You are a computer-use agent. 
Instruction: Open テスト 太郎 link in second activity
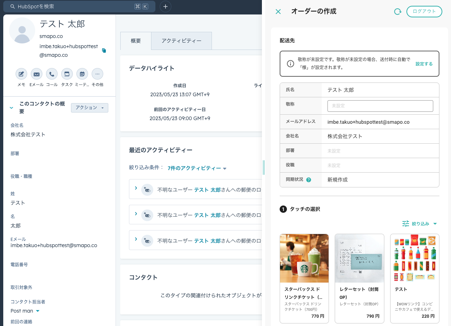pos(207,215)
